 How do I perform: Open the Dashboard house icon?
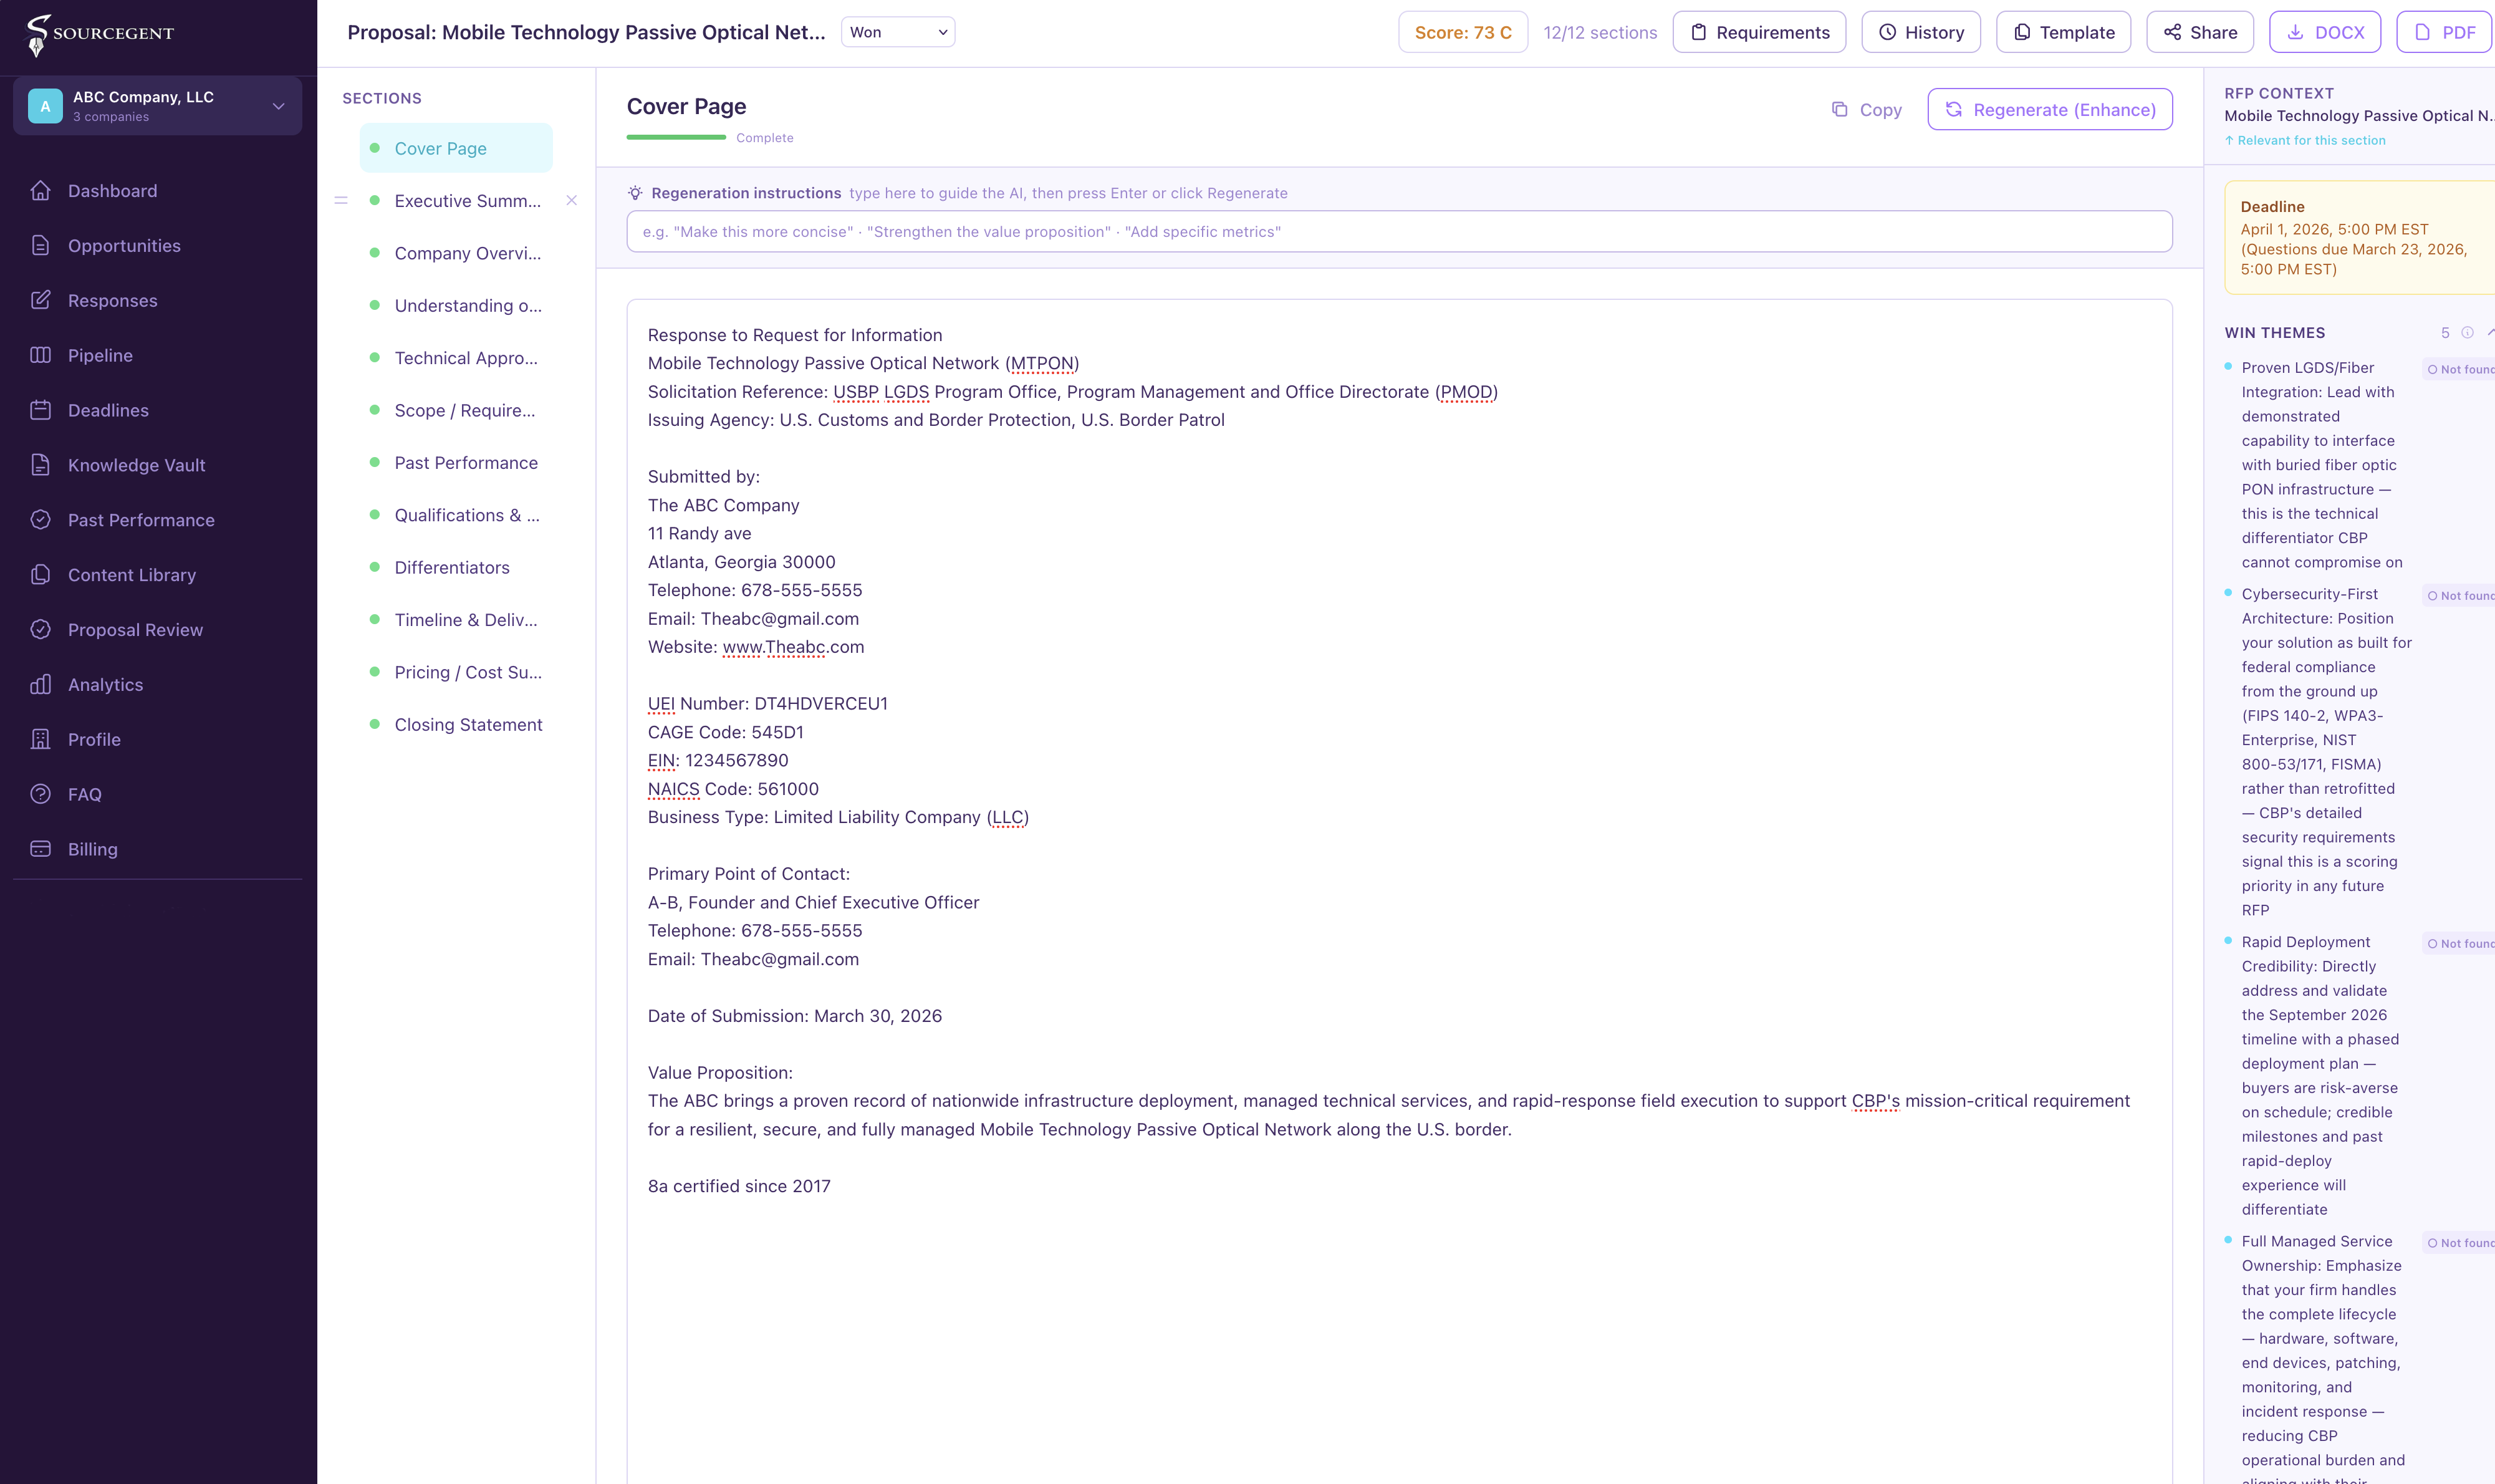pyautogui.click(x=40, y=190)
